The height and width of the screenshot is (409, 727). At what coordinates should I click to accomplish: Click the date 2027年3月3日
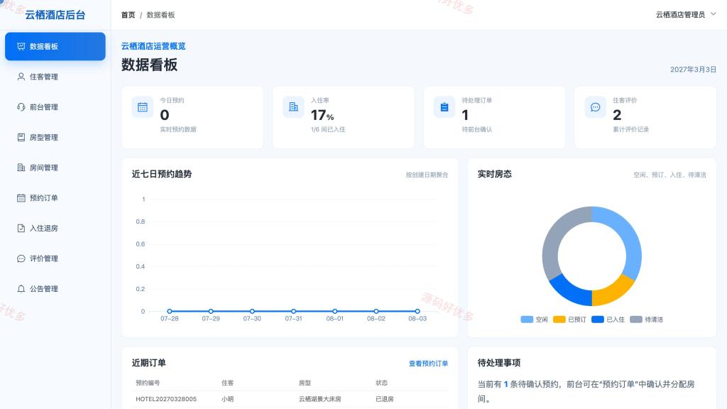coord(693,70)
